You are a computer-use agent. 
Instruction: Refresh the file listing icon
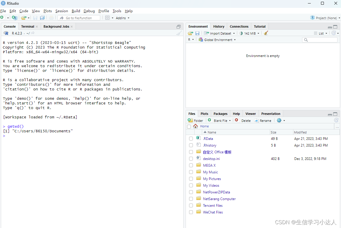point(336,120)
